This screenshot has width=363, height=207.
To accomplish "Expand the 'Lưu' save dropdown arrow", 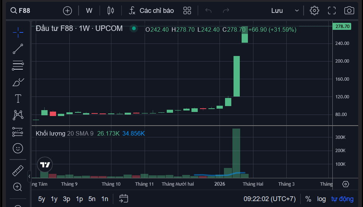I will click(x=297, y=11).
